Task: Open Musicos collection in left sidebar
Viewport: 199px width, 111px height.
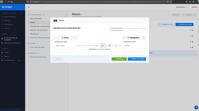Action: click(x=7, y=21)
